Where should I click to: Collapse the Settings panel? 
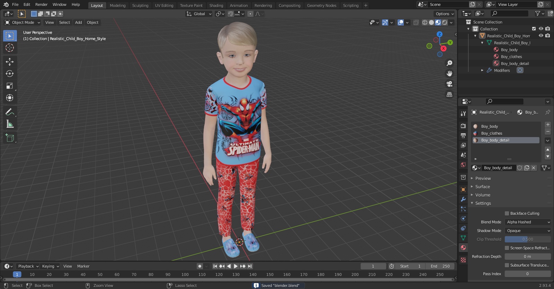(x=483, y=203)
